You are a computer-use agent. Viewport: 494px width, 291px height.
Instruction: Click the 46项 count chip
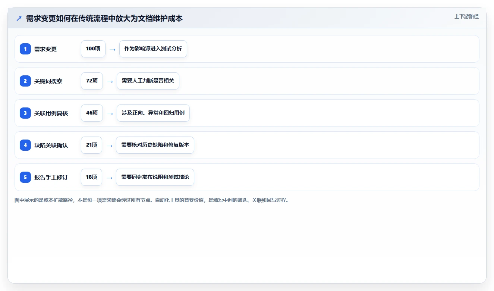click(92, 113)
